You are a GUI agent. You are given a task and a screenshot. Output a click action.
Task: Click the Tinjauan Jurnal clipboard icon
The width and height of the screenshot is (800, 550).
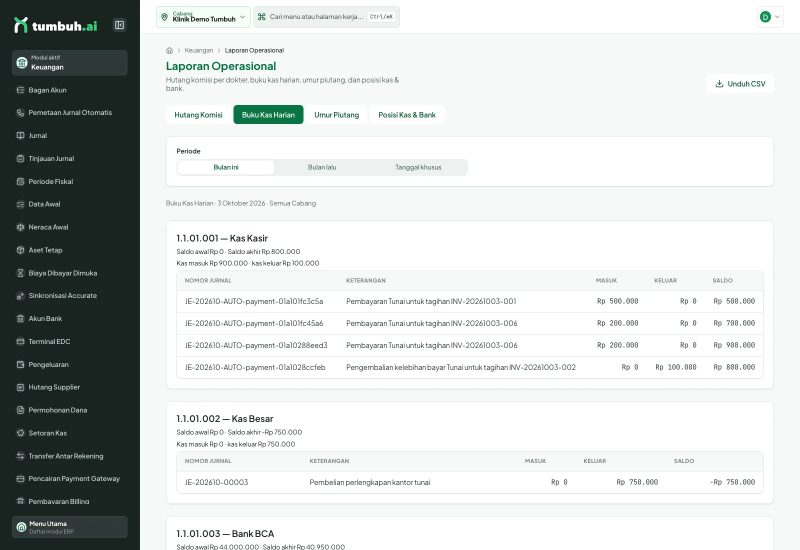tap(20, 158)
